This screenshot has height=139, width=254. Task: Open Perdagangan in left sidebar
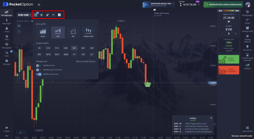[7, 13]
